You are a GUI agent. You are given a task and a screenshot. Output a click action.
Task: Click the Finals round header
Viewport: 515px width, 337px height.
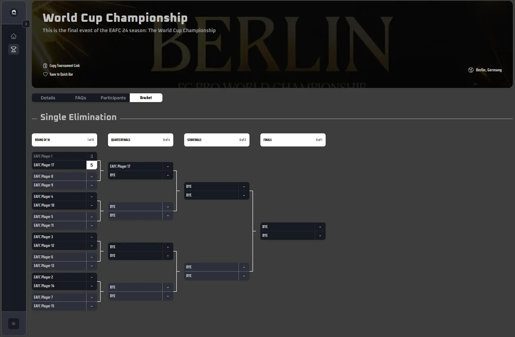293,140
